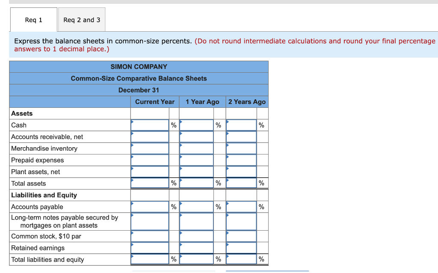Select Plant assets 2 Years Ago field
The image size is (438, 273).
[241, 172]
